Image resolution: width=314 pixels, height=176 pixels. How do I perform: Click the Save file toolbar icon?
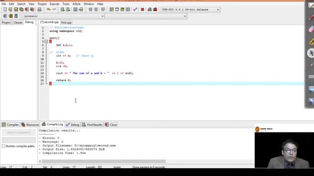[x=16, y=9]
